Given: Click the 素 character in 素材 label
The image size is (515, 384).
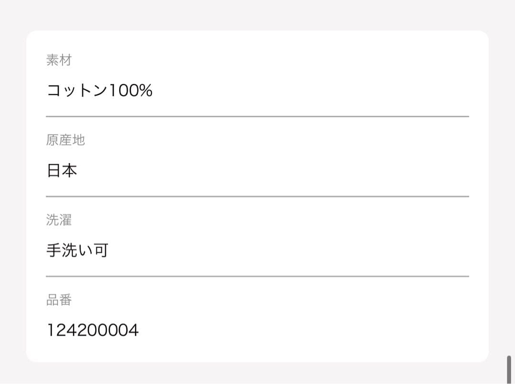Looking at the screenshot, I should (x=52, y=60).
